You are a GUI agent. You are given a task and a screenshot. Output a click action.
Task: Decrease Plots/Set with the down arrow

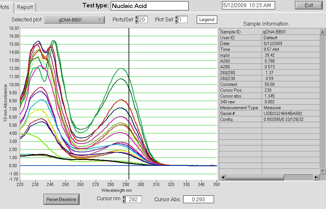pos(136,21)
